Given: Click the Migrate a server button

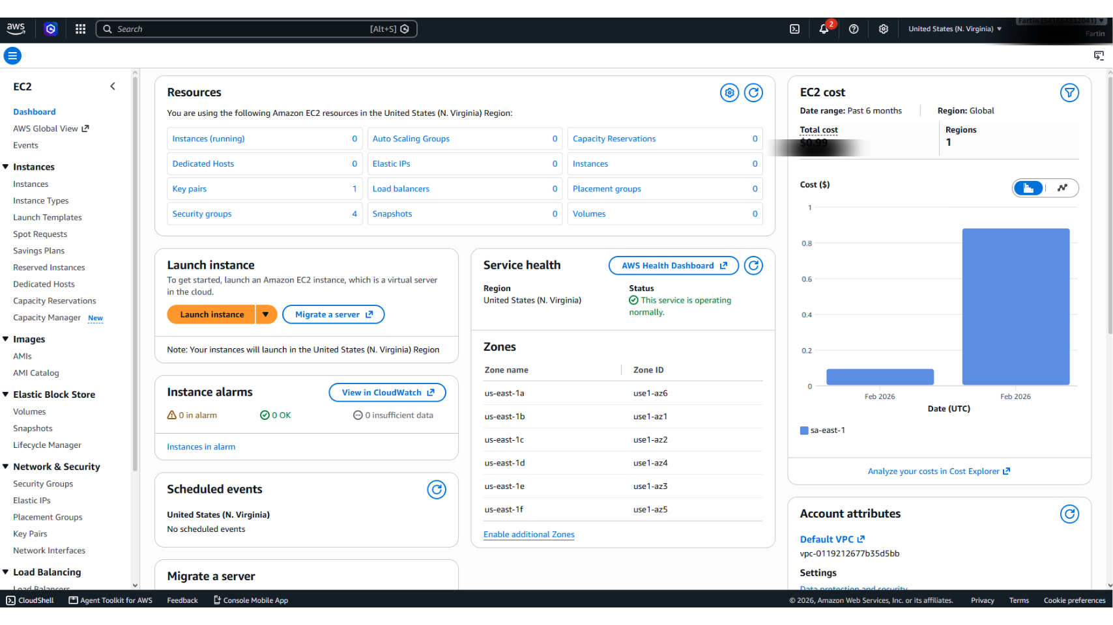Looking at the screenshot, I should point(334,314).
